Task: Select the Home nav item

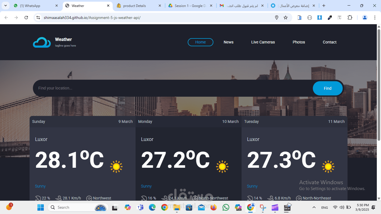Action: click(201, 42)
